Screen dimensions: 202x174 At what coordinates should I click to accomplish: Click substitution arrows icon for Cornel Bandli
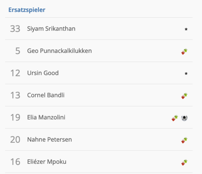pyautogui.click(x=184, y=96)
